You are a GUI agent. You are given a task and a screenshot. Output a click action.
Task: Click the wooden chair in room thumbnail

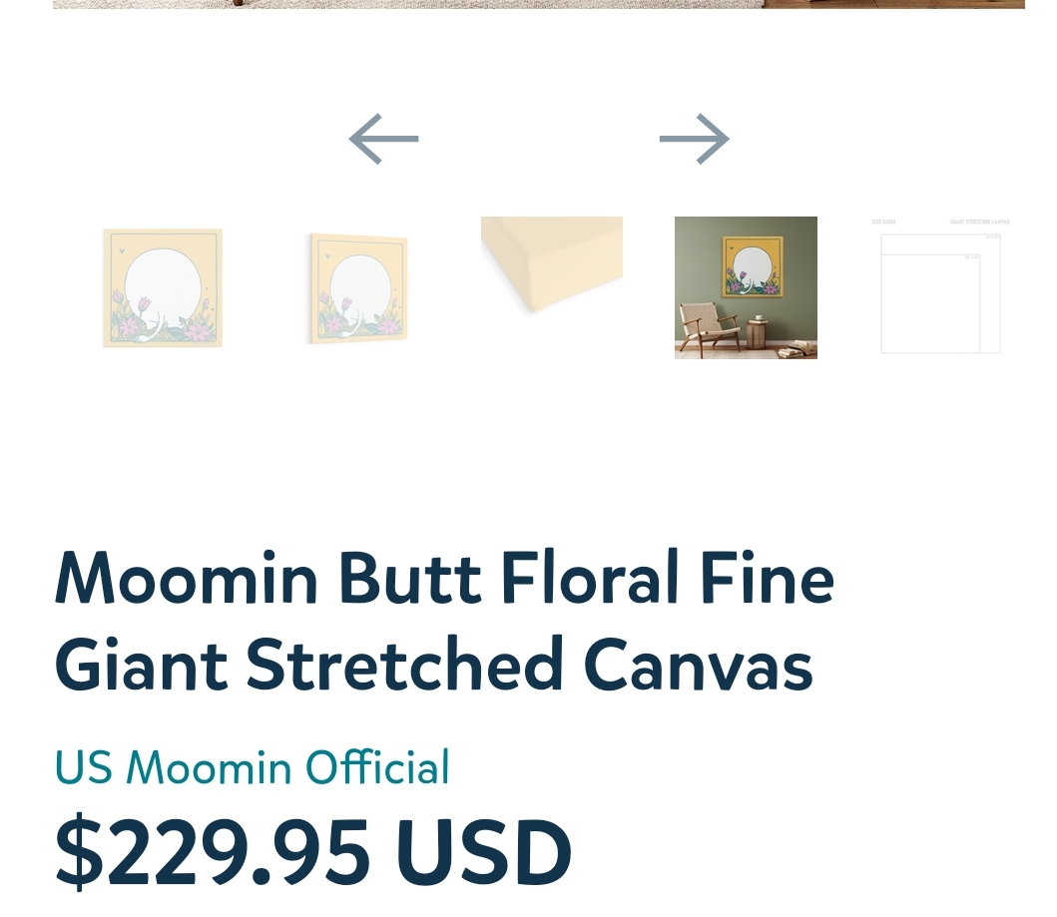click(x=707, y=330)
